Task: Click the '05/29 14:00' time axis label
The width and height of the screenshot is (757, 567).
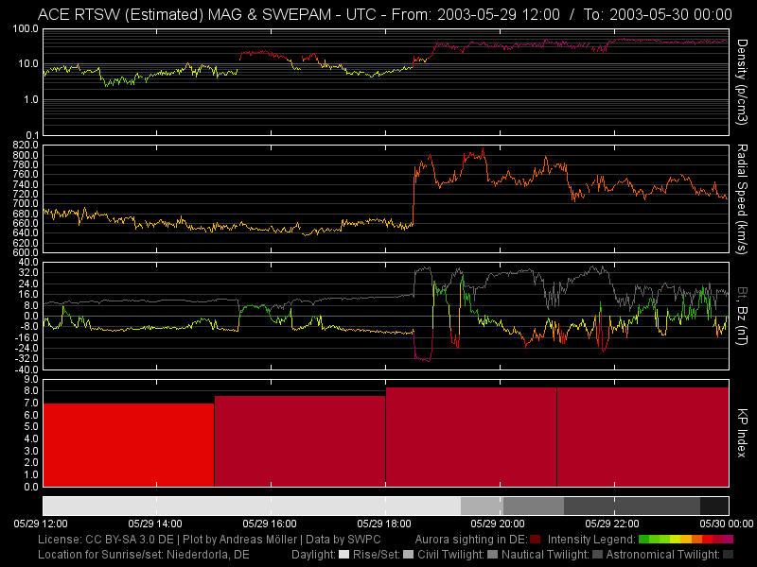Action: pos(155,524)
